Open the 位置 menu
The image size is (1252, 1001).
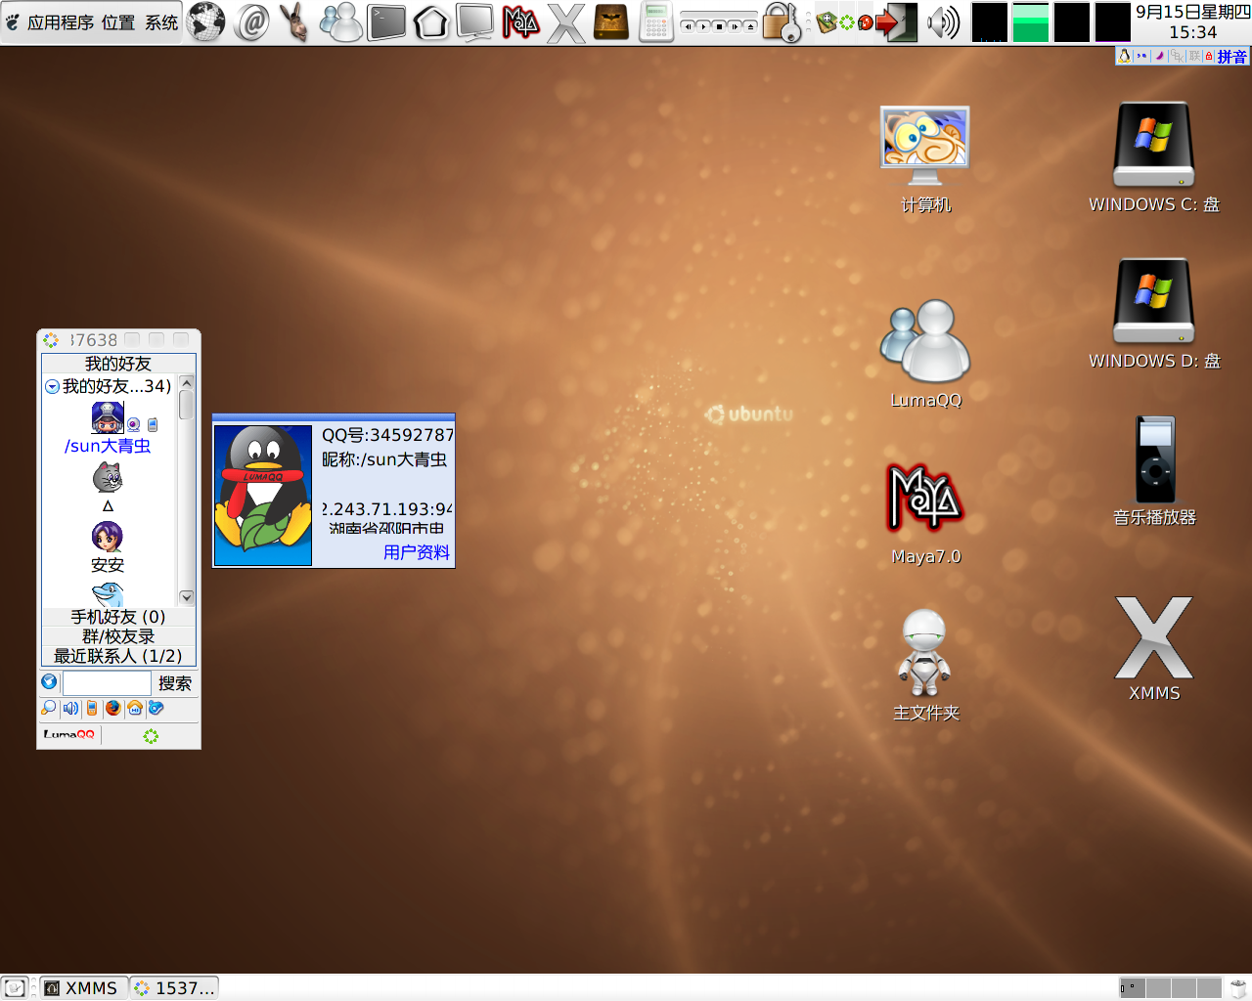[118, 22]
